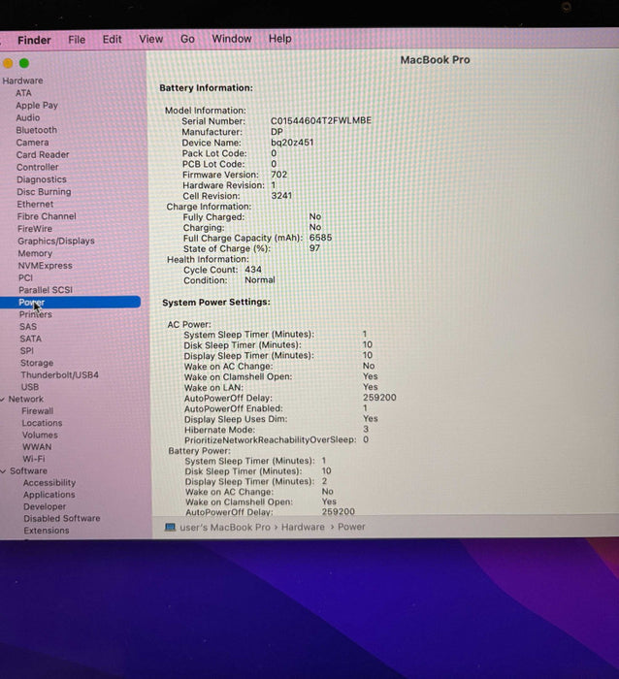
Task: Select Audio in the sidebar
Action: tap(28, 117)
